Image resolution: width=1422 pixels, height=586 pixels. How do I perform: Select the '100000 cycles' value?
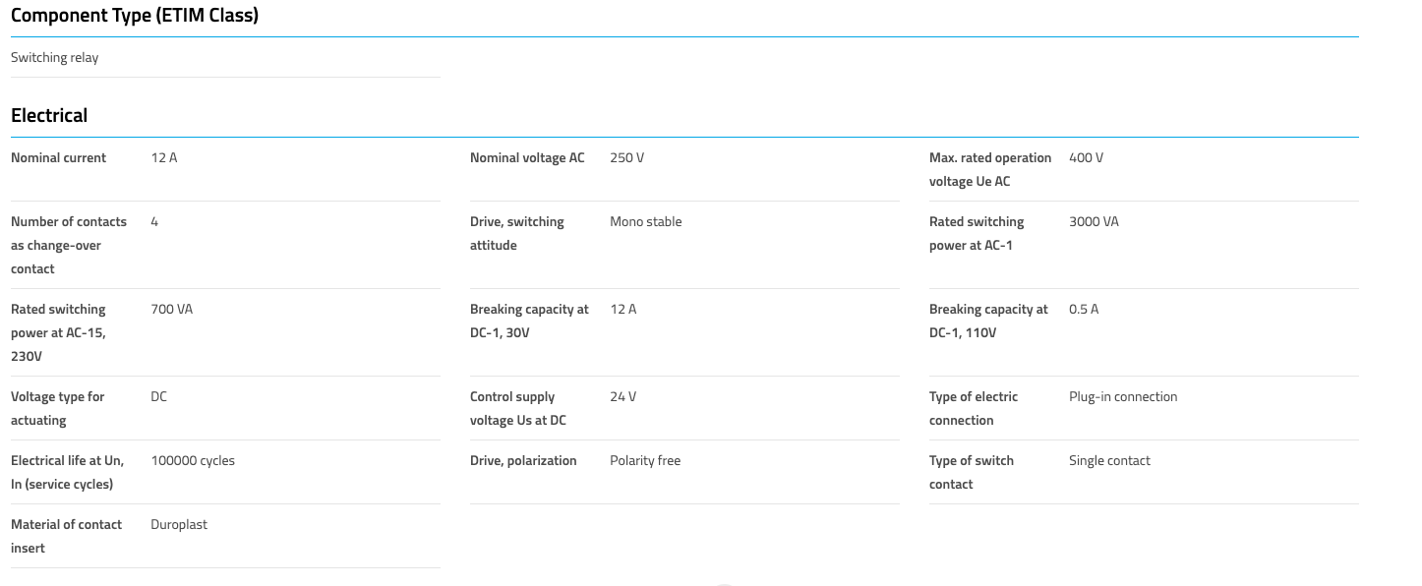[x=193, y=460]
